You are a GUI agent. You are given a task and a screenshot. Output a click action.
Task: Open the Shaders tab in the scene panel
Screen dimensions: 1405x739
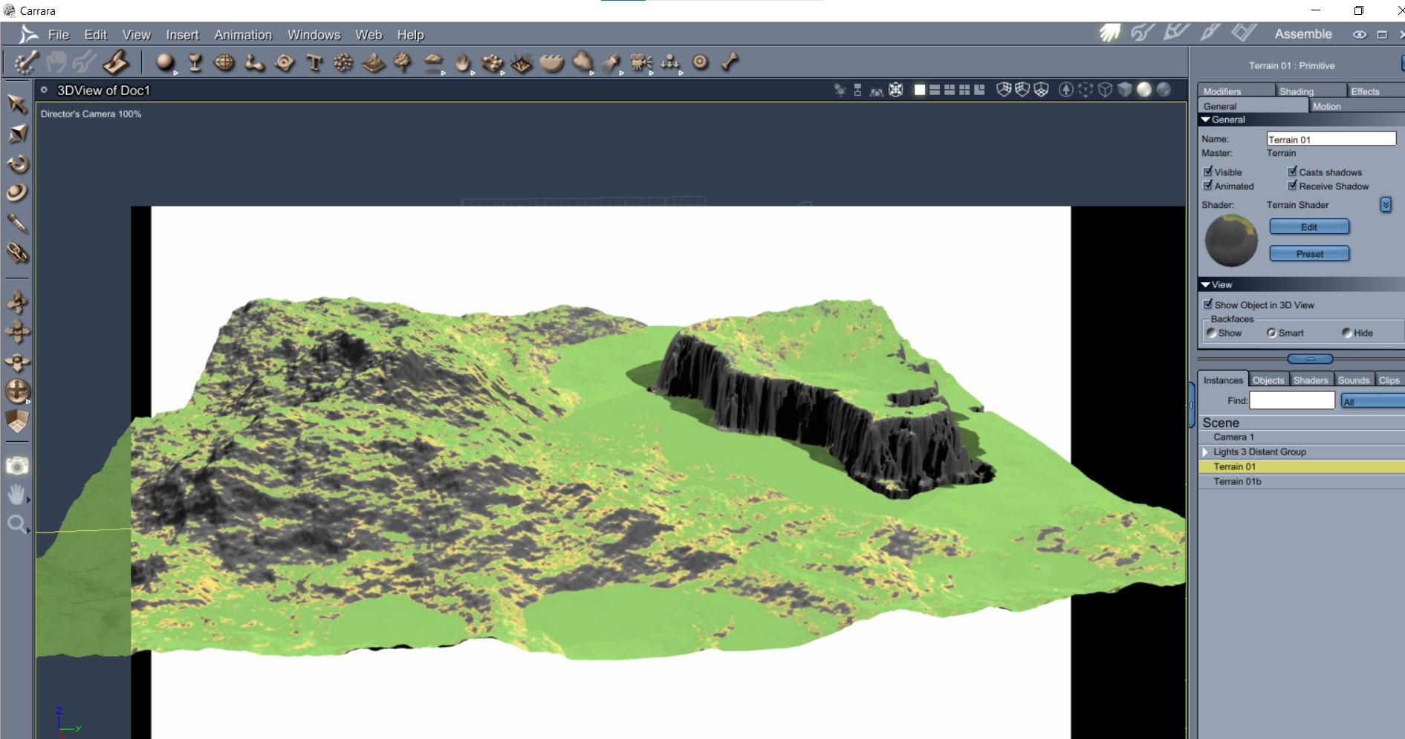coord(1311,380)
